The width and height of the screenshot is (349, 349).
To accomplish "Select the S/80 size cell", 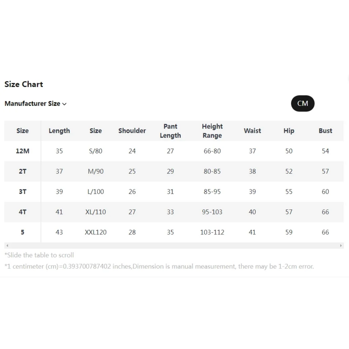I will (95, 151).
